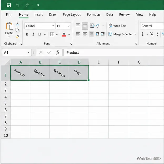The width and height of the screenshot is (164, 164).
Task: Open the Undo history dropdown arrow
Action: coord(22,5)
